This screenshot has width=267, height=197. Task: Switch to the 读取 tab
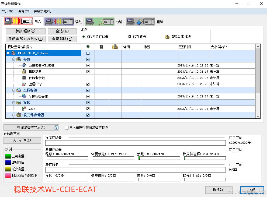coord(63,22)
